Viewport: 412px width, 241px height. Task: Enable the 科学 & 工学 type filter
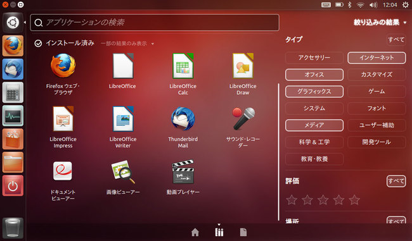(x=314, y=142)
